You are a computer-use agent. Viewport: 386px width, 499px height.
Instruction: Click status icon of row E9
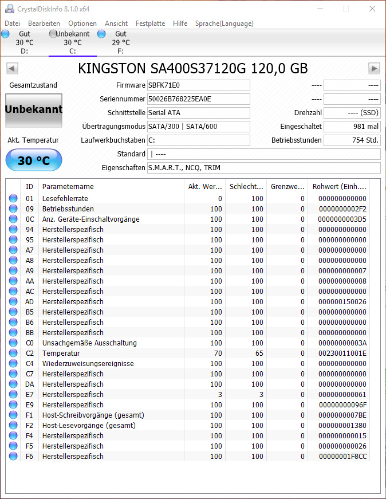(13, 404)
